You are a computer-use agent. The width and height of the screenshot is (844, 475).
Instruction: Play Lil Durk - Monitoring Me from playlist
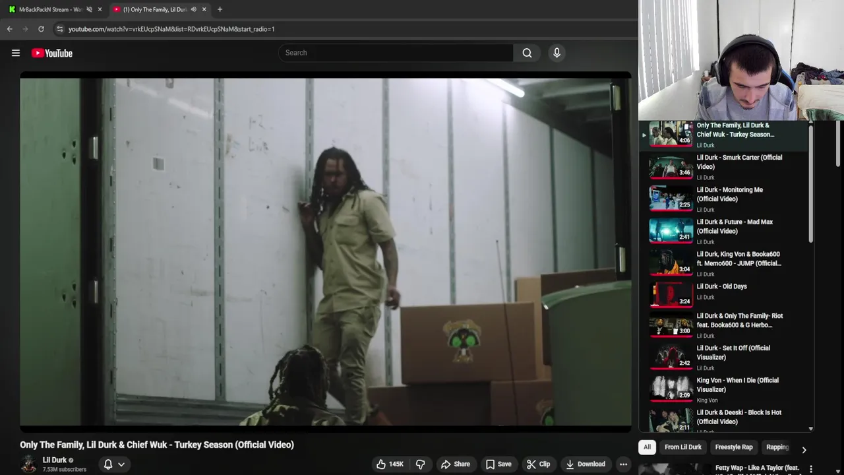(723, 199)
